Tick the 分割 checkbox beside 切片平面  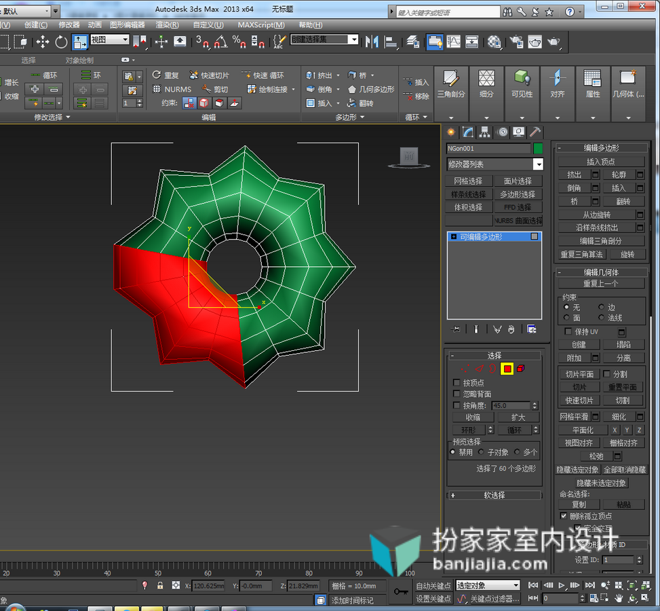click(606, 374)
